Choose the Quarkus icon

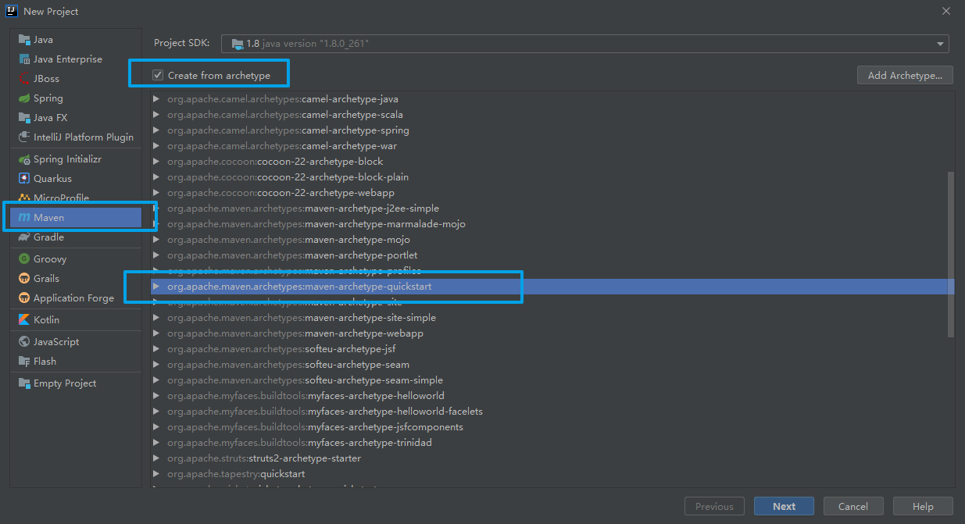click(24, 179)
